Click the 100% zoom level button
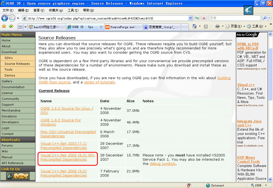273x188 pixels. (256, 185)
